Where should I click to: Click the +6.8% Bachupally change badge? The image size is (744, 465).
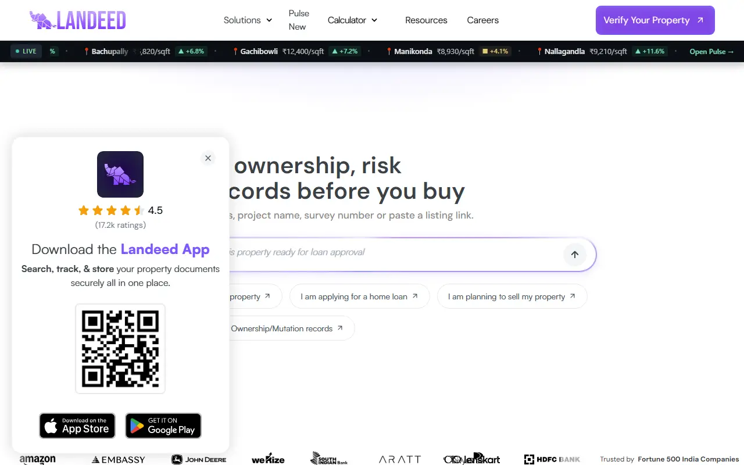191,51
